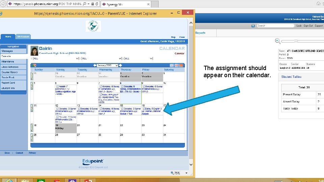This screenshot has height=182, width=324.
Task: Switch to day view icon
Action: coord(172,65)
